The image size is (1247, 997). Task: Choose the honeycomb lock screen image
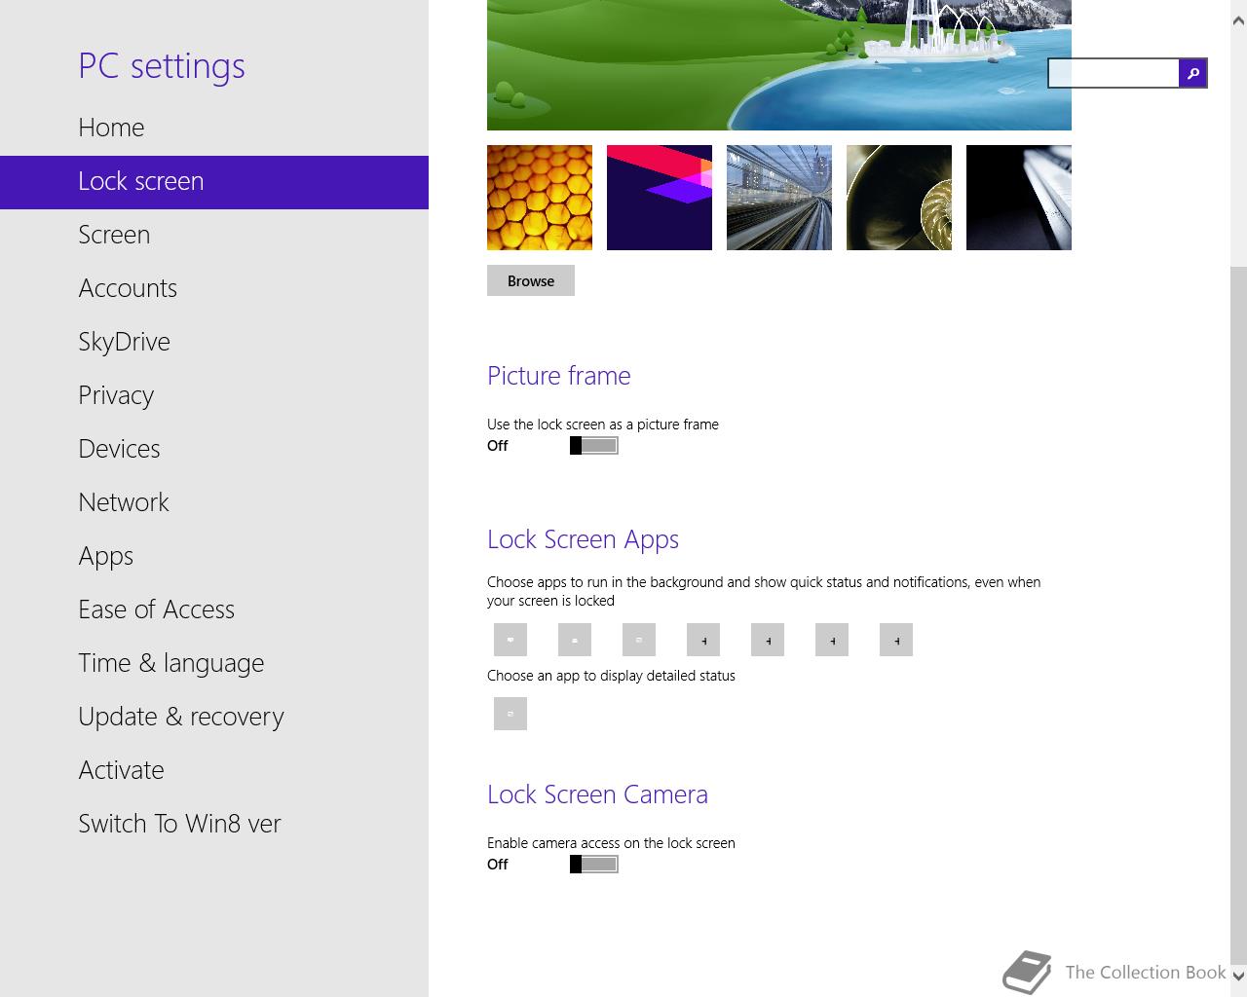540,198
